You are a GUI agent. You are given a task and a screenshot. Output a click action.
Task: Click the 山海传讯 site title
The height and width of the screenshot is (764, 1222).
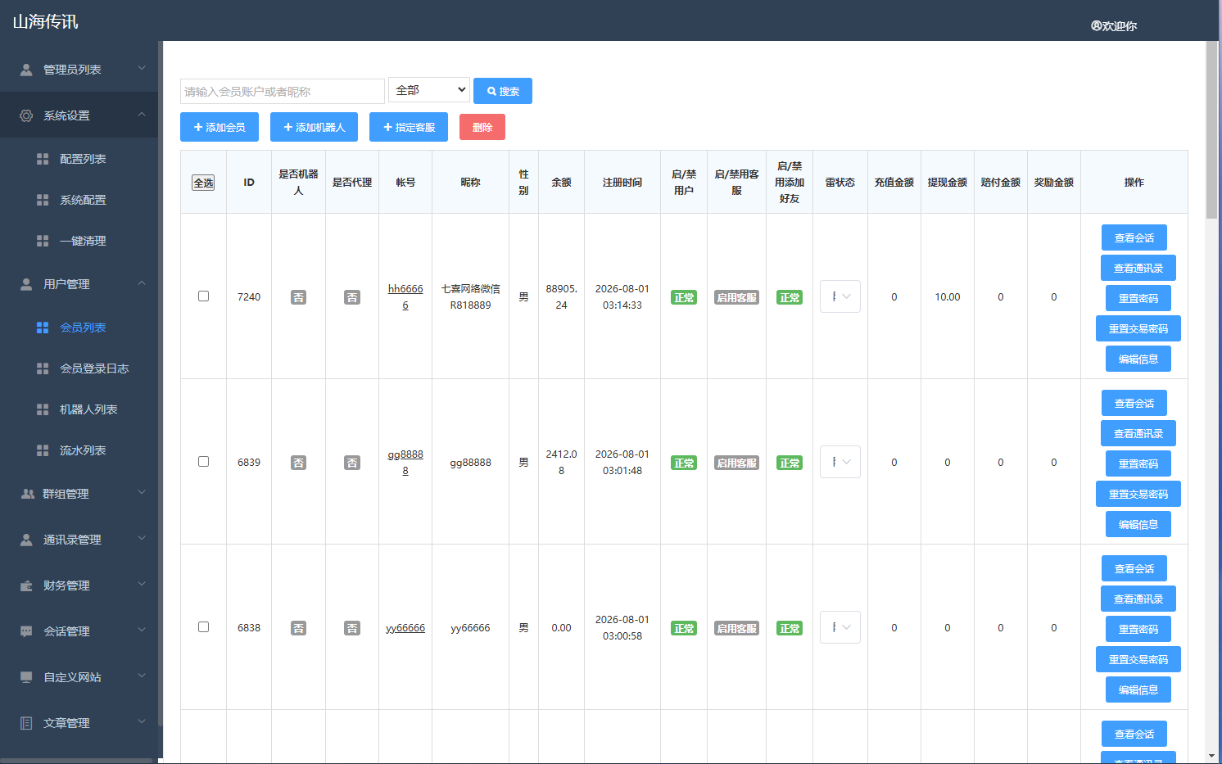[x=46, y=21]
